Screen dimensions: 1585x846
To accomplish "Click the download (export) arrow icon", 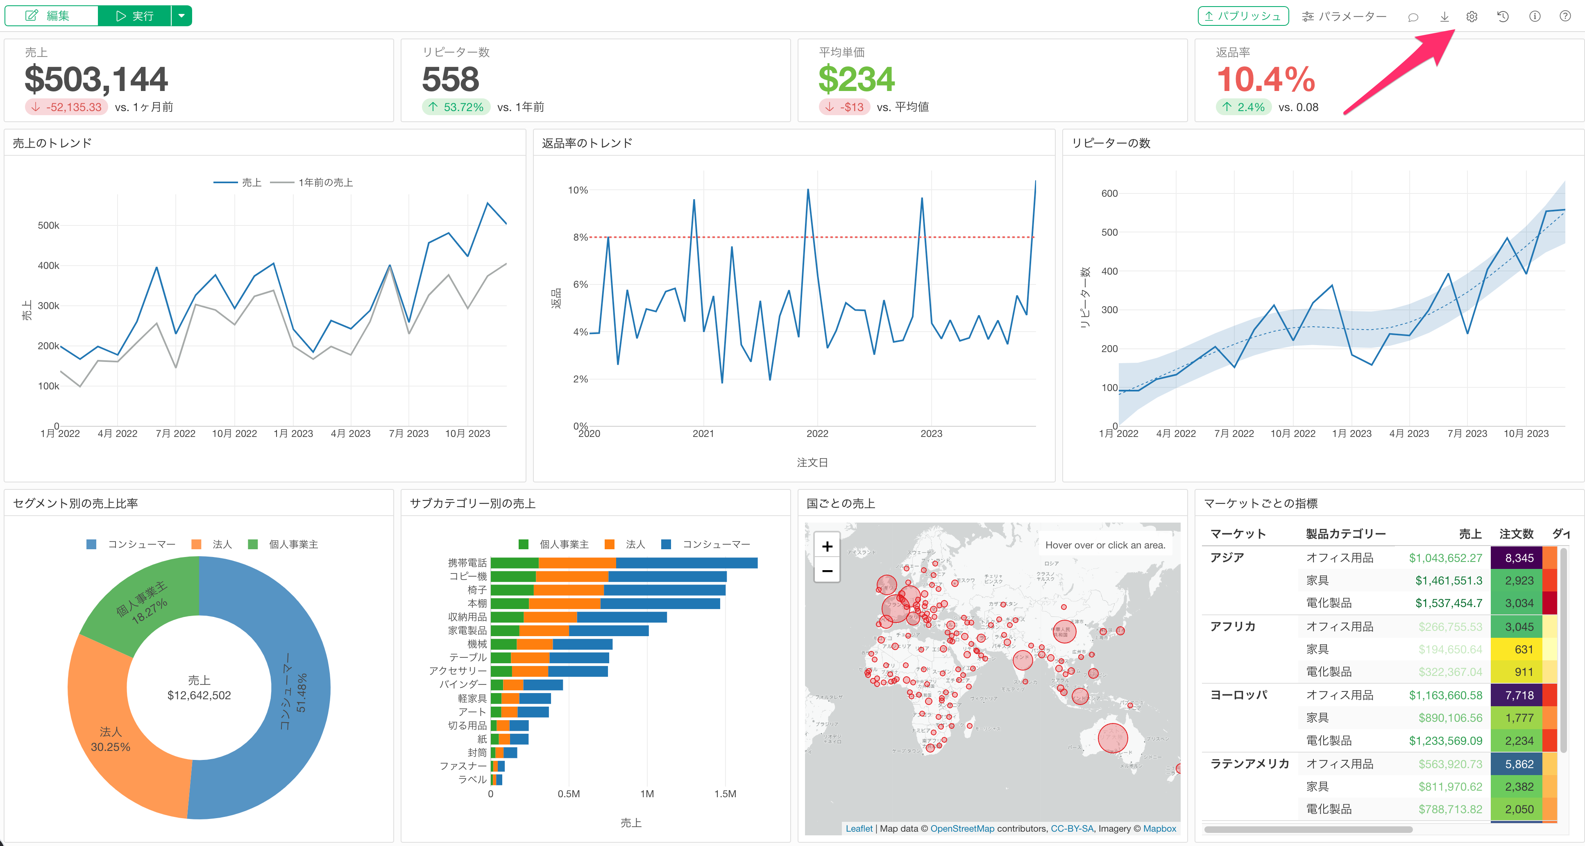I will click(1444, 17).
